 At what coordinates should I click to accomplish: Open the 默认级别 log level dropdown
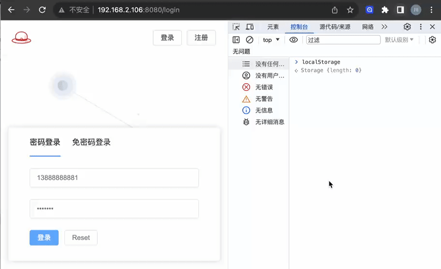tap(399, 40)
